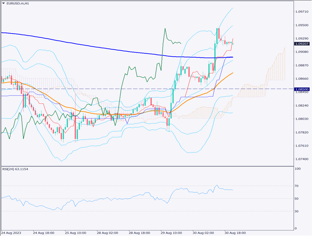Click the EURUSD.m,H1 chart title
312x236 pixels.
point(18,4)
